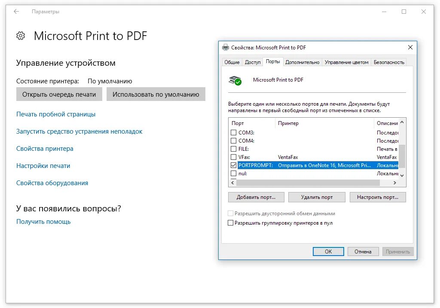Click the horizontal scroll-right arrow of ports list
440x308 pixels.
coord(395,183)
